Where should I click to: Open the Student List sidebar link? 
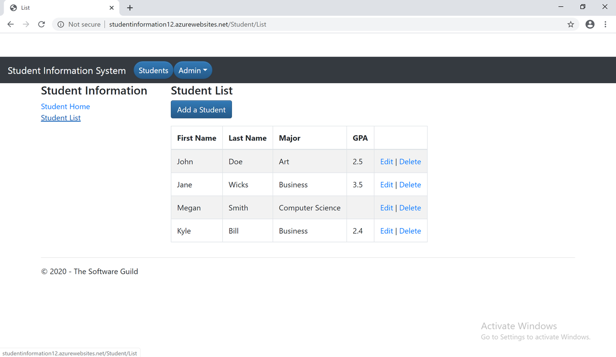point(61,118)
